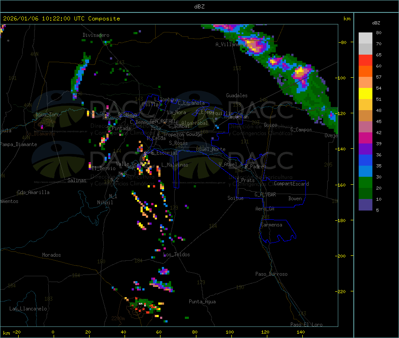Click the Lag_Llancanelo label on the map
The image size is (399, 338).
28,308
